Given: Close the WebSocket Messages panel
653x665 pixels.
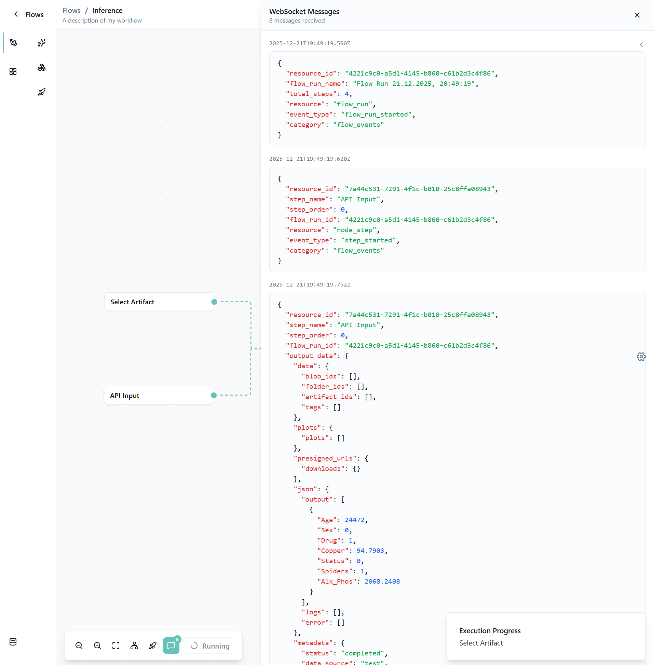Looking at the screenshot, I should pos(637,15).
